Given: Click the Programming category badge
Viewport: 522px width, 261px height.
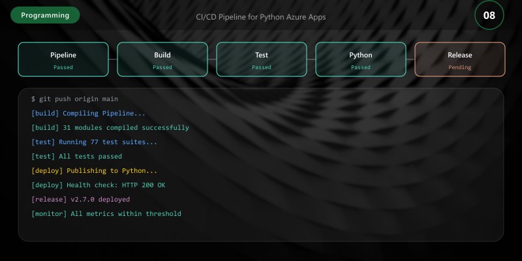Looking at the screenshot, I should click(x=45, y=15).
